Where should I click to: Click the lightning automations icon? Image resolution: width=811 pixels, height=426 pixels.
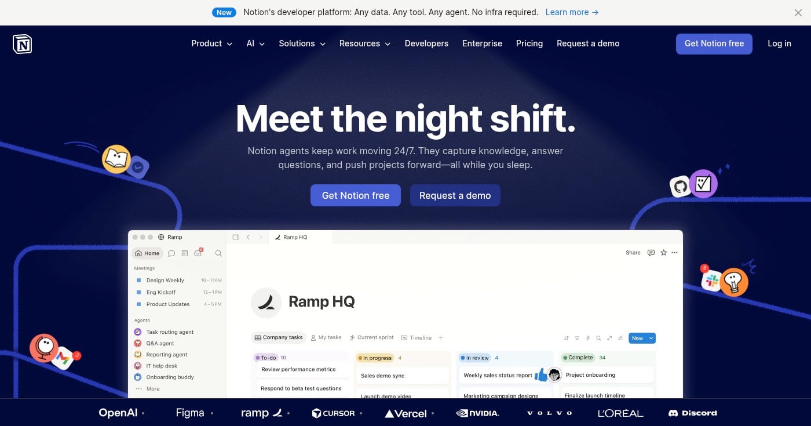(x=588, y=338)
